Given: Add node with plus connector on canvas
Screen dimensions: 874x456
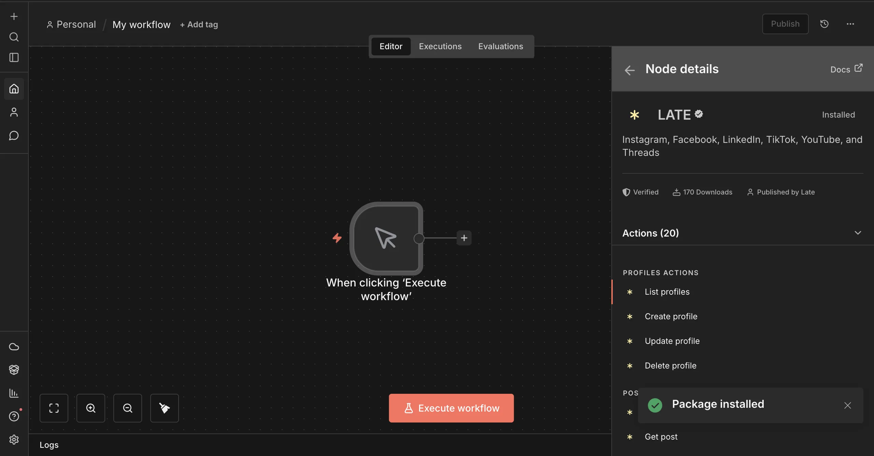Looking at the screenshot, I should (464, 238).
